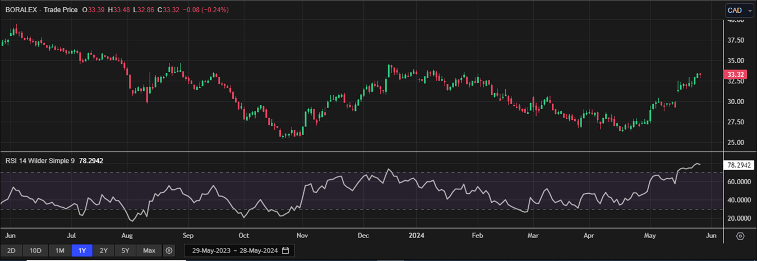
Task: Click the Sep label on time axis
Action: pyautogui.click(x=188, y=236)
